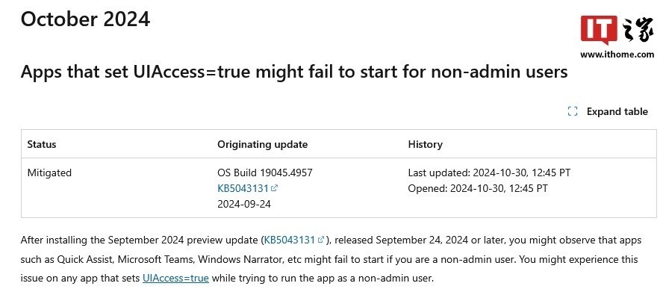Click the History column header
Viewport: 666px width, 289px height.
(425, 144)
